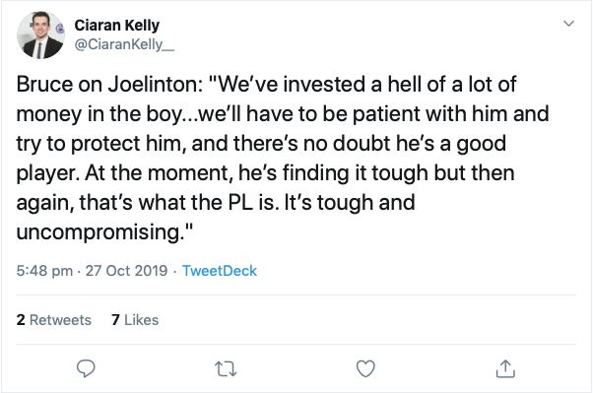
Task: Open Ciaran Kelly's profile picture
Action: (x=40, y=35)
